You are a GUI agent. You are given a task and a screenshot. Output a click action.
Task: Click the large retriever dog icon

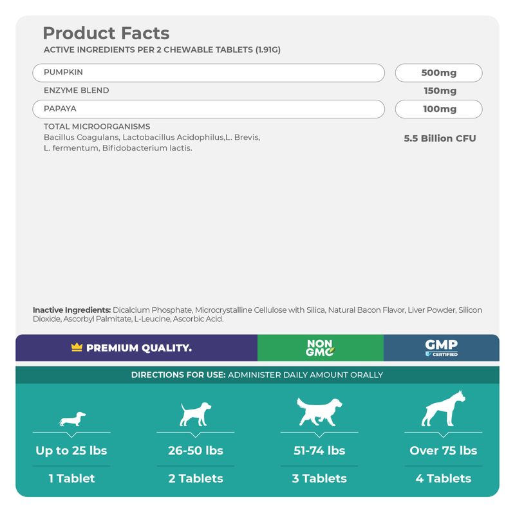coord(319,411)
